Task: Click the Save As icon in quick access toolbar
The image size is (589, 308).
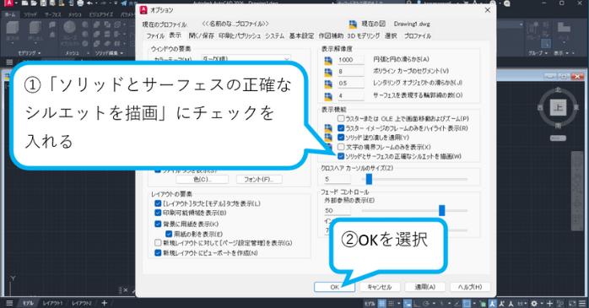Action: 52,3
